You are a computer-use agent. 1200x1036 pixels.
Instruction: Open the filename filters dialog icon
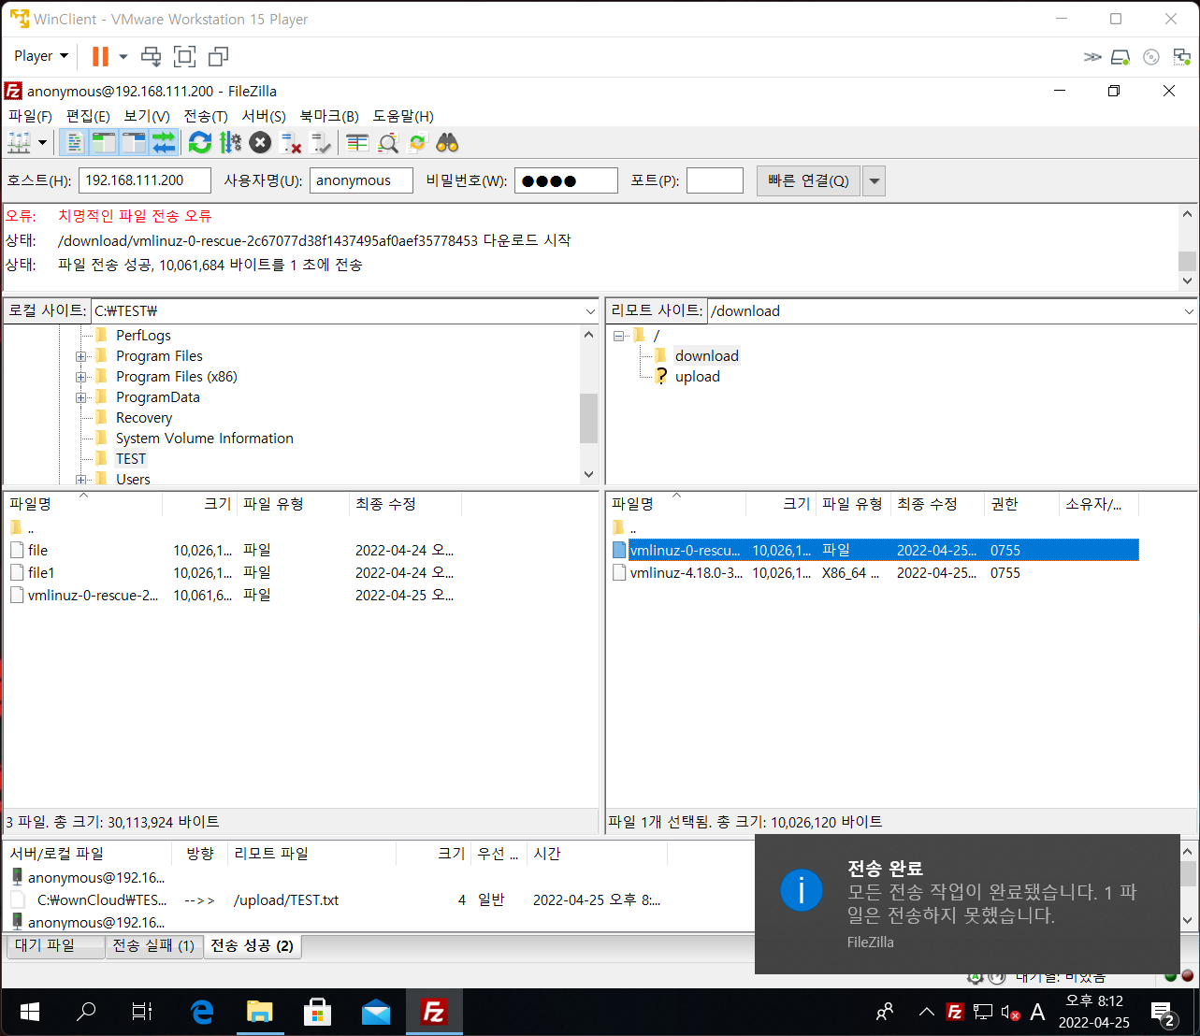click(357, 143)
